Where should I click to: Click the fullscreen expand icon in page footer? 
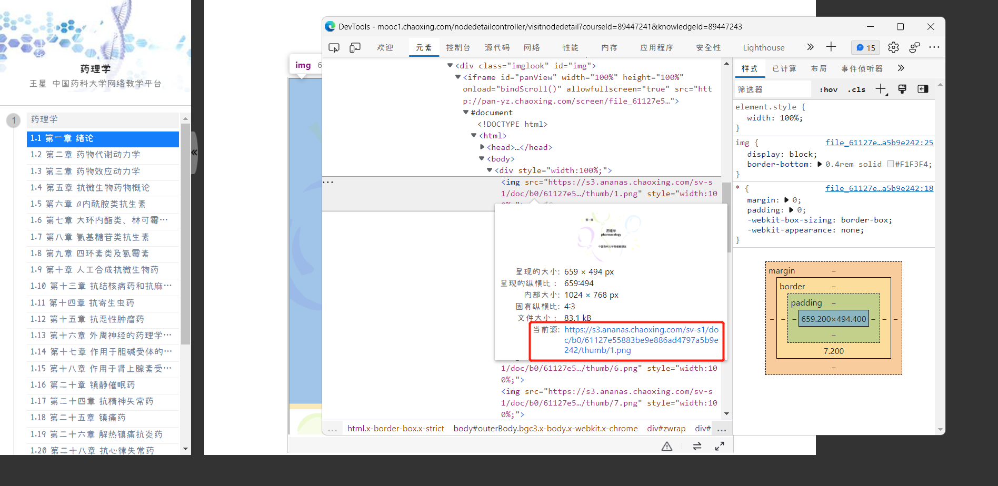click(720, 446)
